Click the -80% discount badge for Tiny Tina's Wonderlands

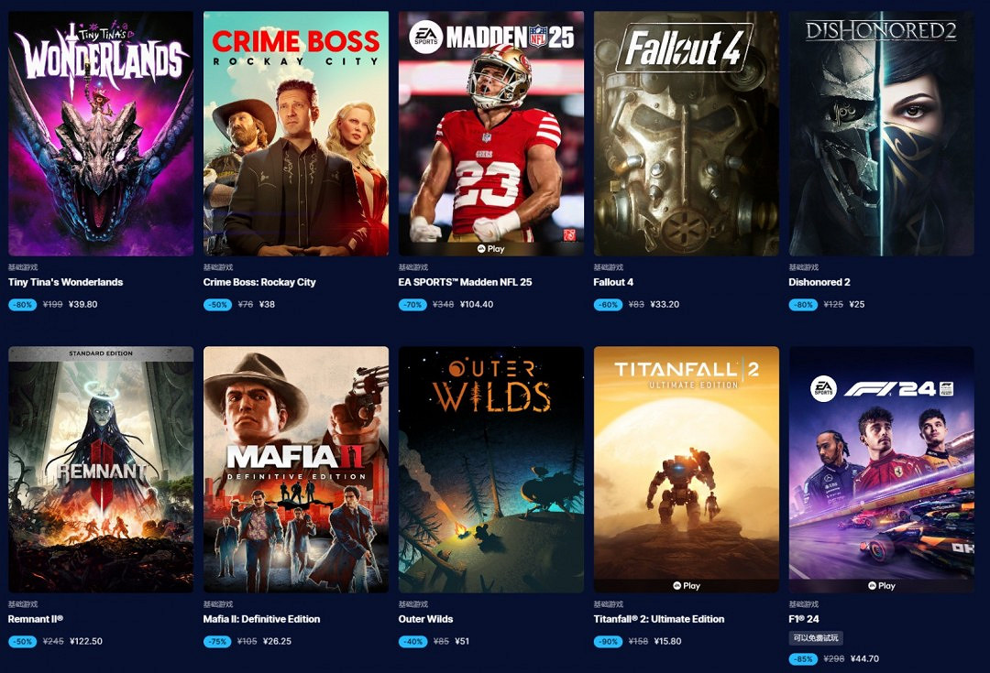click(23, 305)
